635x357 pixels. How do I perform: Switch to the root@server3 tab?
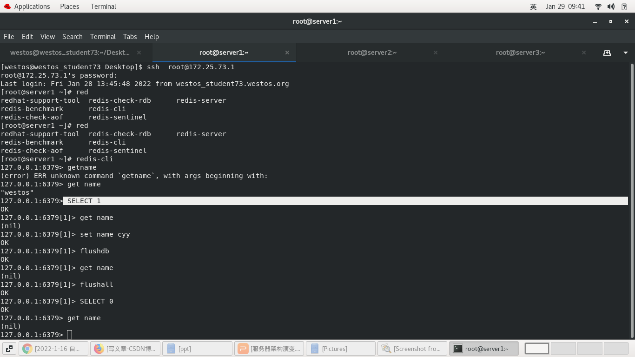tap(521, 53)
